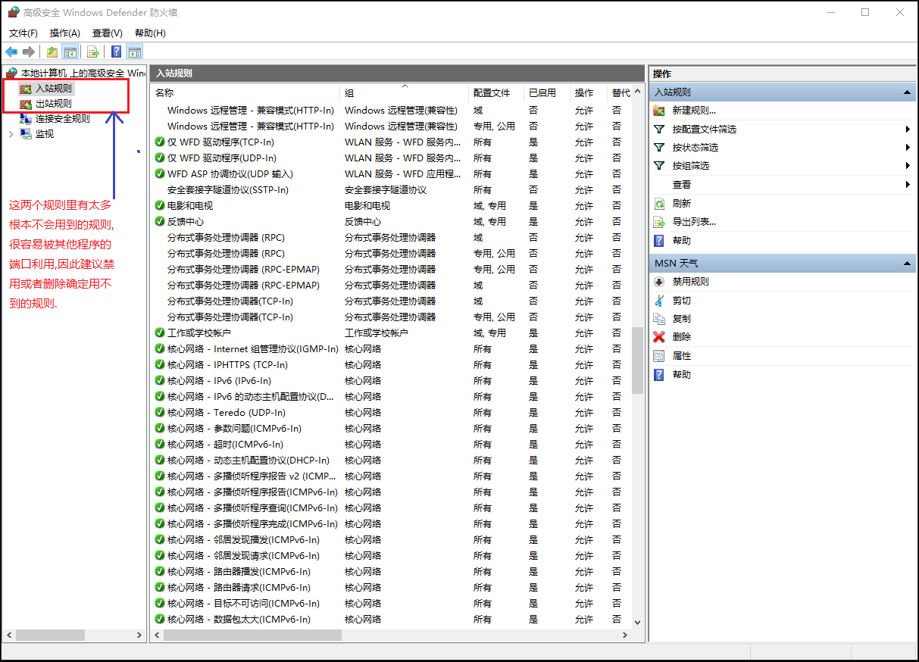Expand the 监视 tree node arrow
Image resolution: width=919 pixels, height=662 pixels.
[x=11, y=134]
